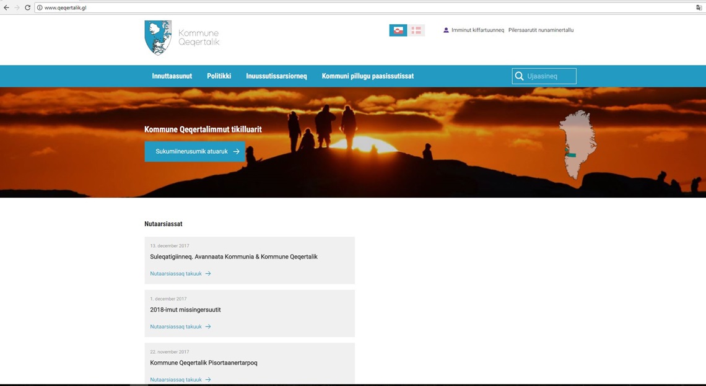Switch language with the Greenlandic flag
Viewport: 706px width, 386px height.
pos(398,30)
